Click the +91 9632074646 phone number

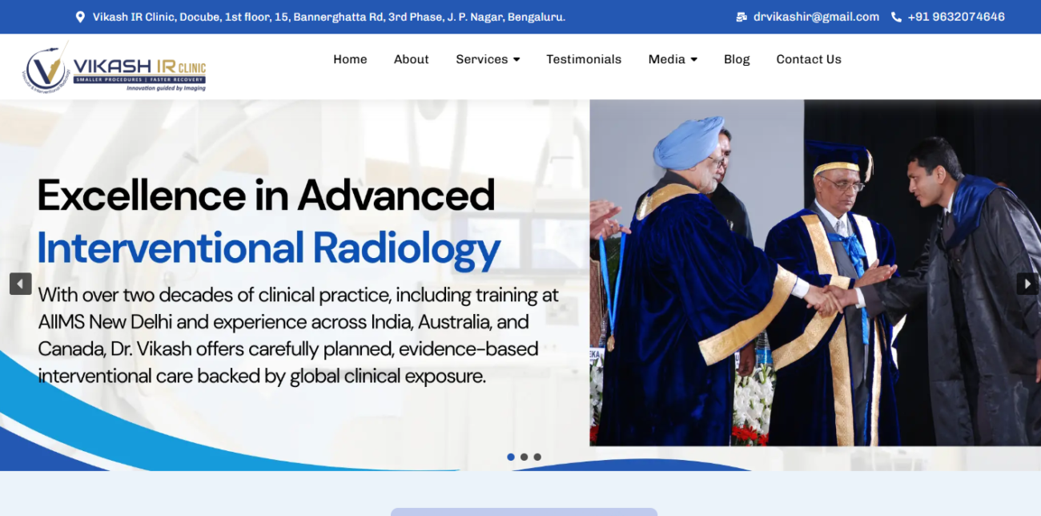point(956,17)
